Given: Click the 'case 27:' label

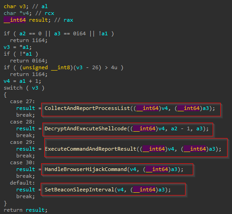Looking at the screenshot, I should coord(23,101).
